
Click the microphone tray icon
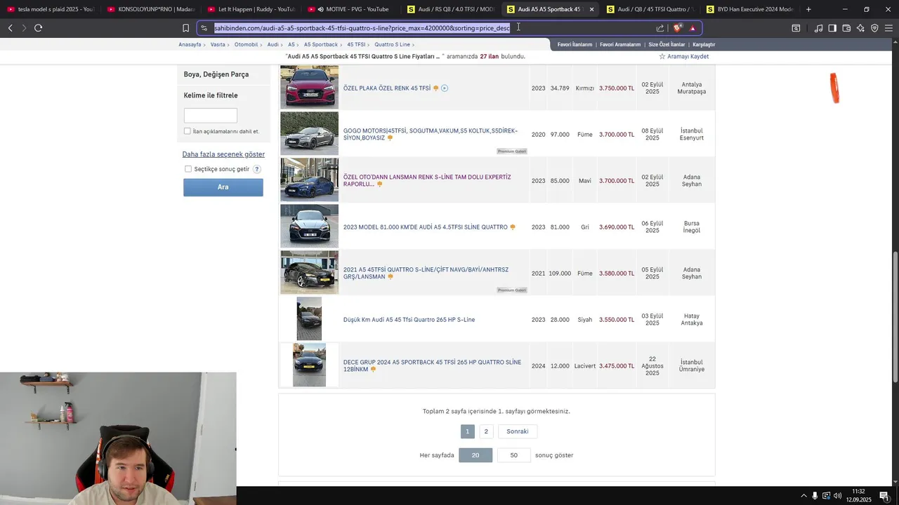pos(815,496)
